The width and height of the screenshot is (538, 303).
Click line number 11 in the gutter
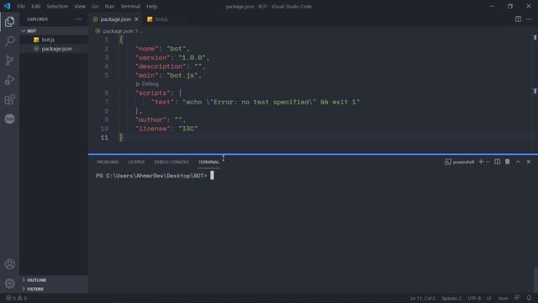(x=104, y=137)
